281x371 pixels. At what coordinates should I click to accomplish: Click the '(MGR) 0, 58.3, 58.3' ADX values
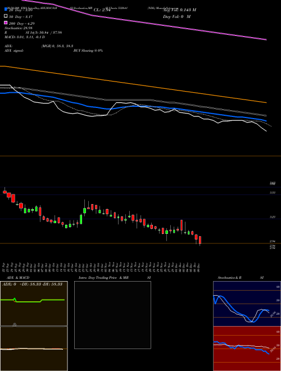pyautogui.click(x=57, y=46)
